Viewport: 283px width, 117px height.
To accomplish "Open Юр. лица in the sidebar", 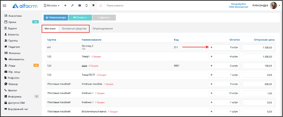I will point(12,72).
